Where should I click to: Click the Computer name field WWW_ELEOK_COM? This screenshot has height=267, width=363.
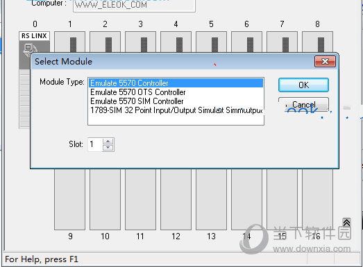point(134,5)
